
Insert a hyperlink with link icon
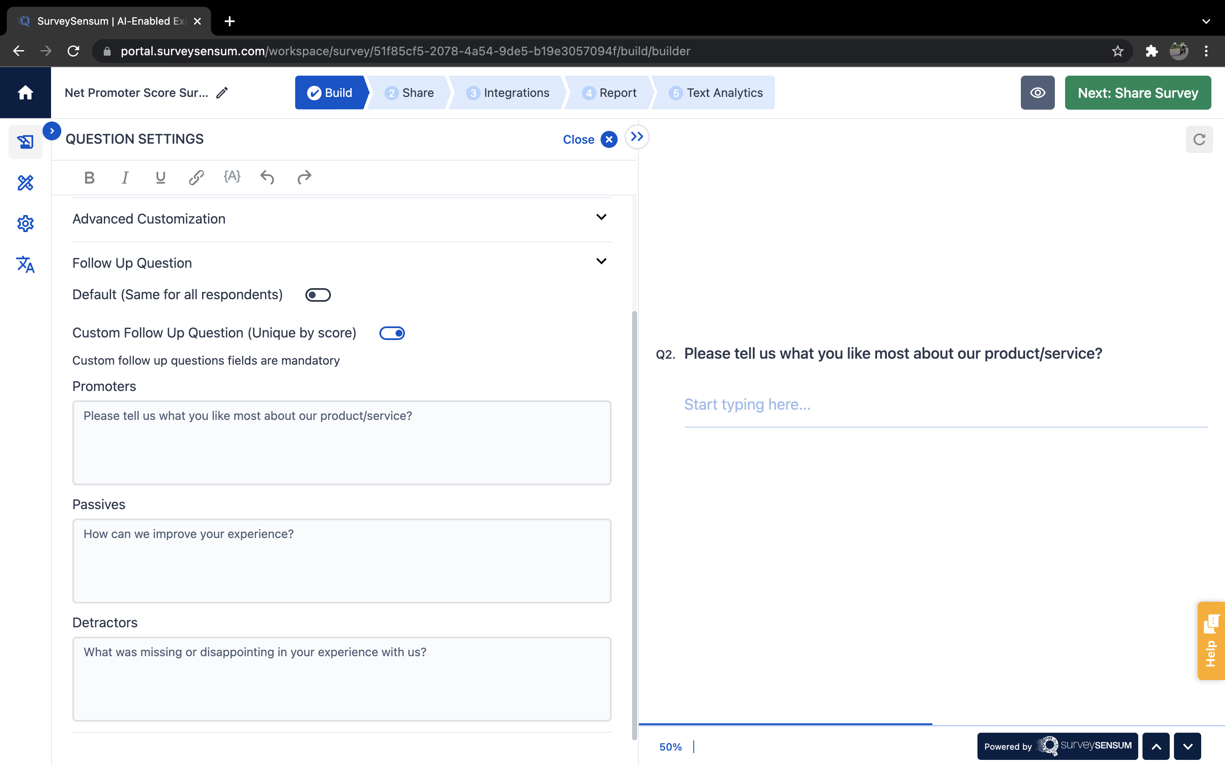point(197,178)
